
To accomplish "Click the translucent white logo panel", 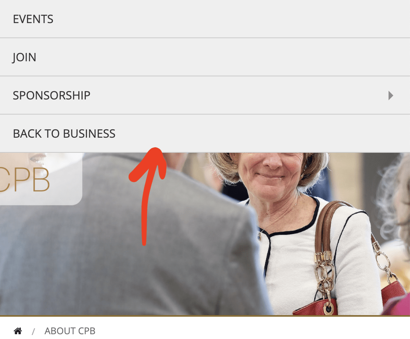I will coord(41,179).
